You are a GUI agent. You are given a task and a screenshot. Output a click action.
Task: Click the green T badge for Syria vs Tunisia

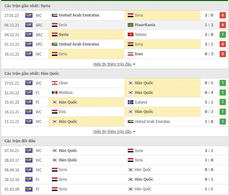[222, 35]
